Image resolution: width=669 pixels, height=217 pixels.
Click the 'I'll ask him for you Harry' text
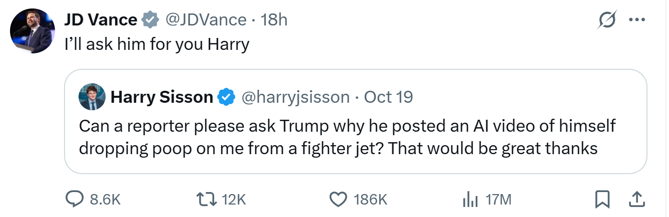tap(157, 45)
